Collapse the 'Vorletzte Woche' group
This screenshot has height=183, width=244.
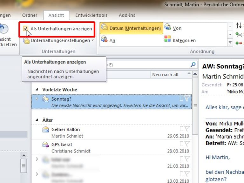pyautogui.click(x=37, y=90)
